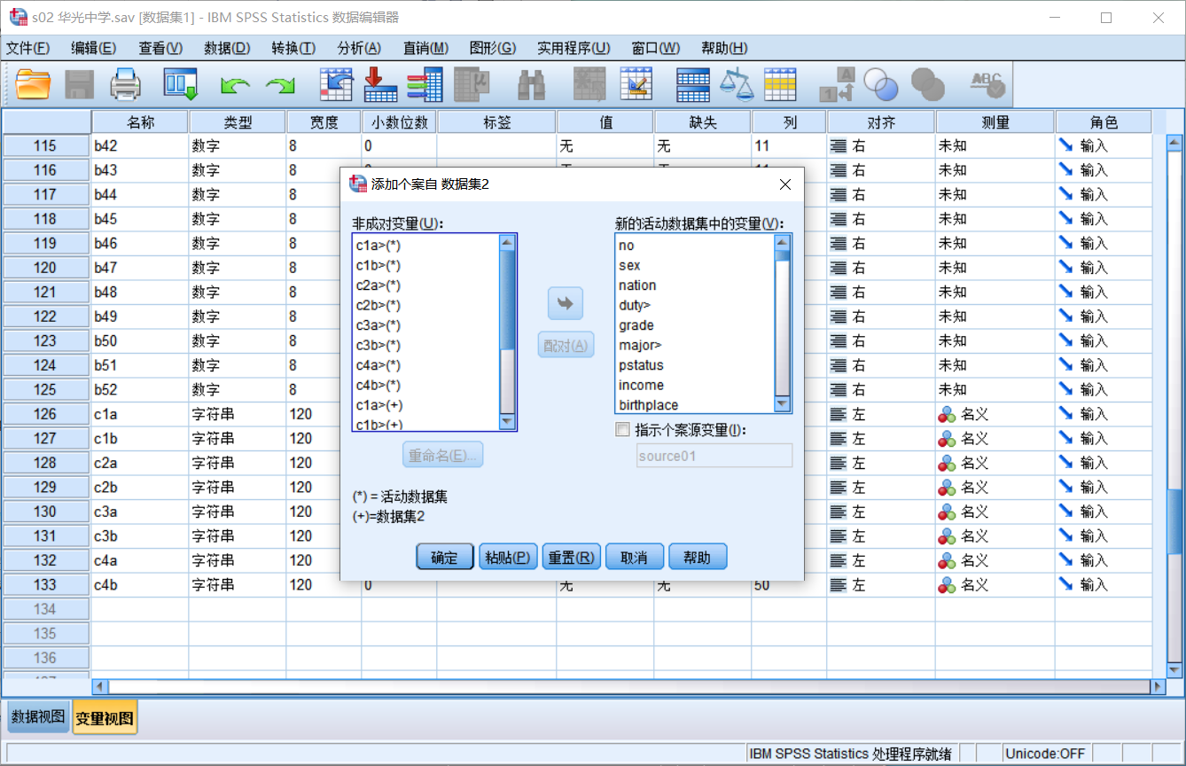Click the nominal measure icon in row c1a
The height and width of the screenshot is (766, 1186).
pyautogui.click(x=948, y=414)
